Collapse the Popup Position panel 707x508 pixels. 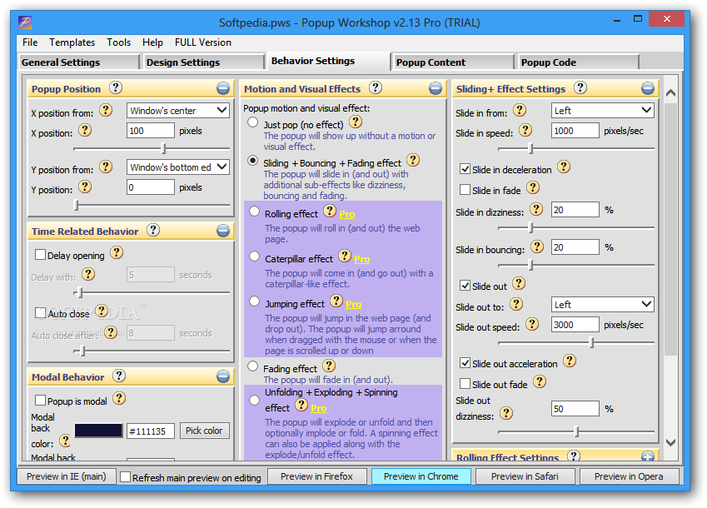point(223,88)
